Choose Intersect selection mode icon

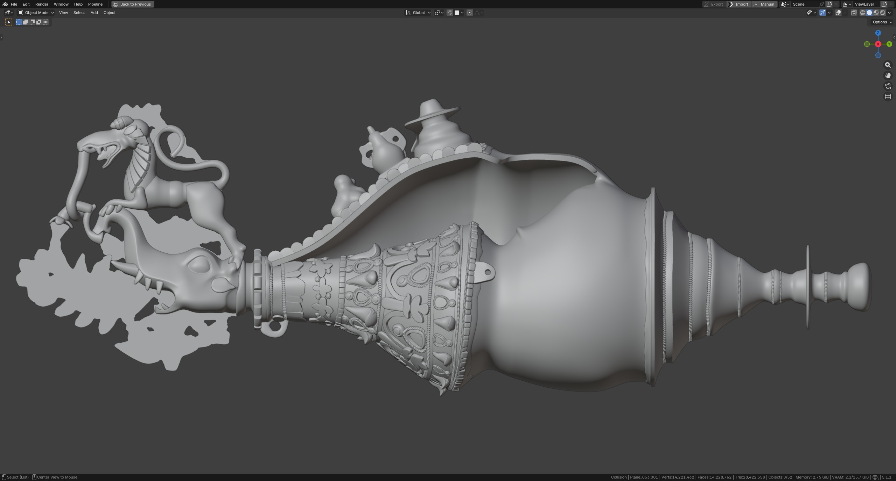click(x=45, y=22)
